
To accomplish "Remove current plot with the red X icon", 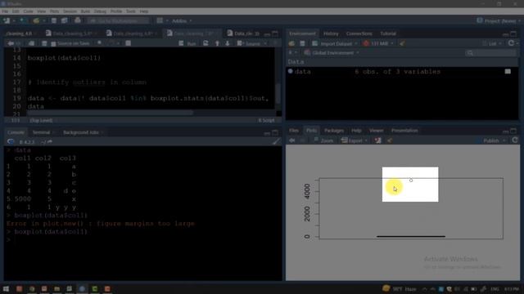I will point(378,140).
